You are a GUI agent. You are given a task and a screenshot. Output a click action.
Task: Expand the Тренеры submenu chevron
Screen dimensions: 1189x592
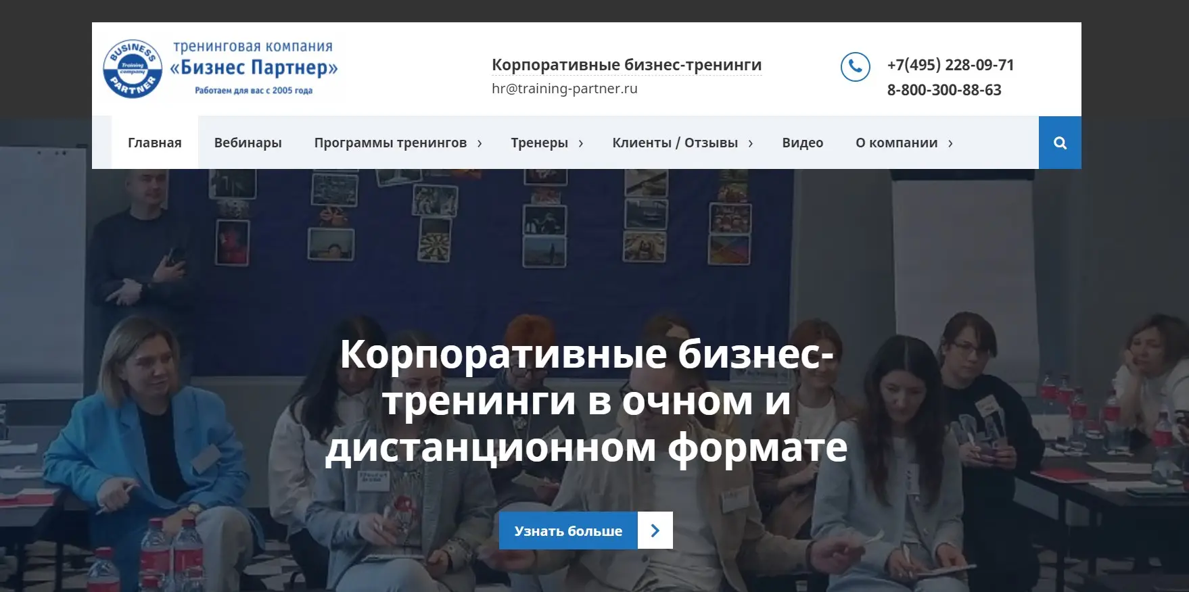[581, 143]
